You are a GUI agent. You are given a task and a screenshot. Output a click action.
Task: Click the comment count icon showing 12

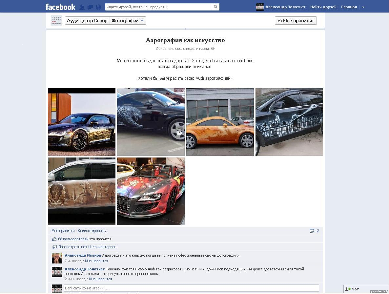(x=314, y=231)
